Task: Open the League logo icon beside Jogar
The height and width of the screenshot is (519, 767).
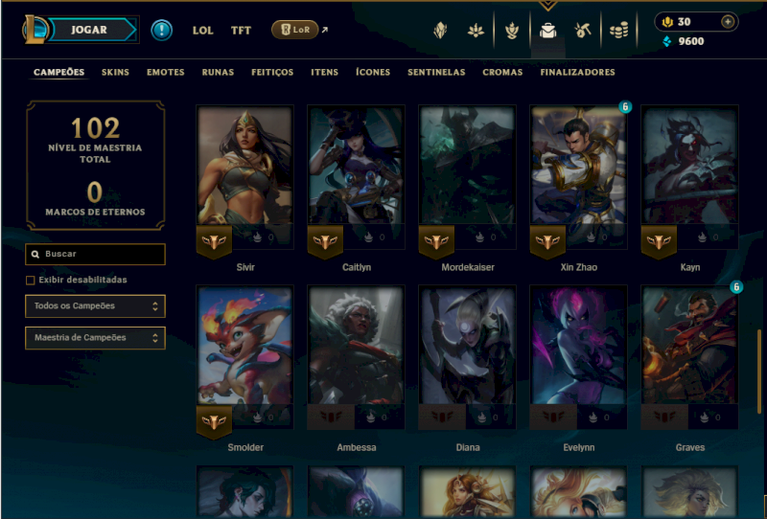Action: click(35, 30)
